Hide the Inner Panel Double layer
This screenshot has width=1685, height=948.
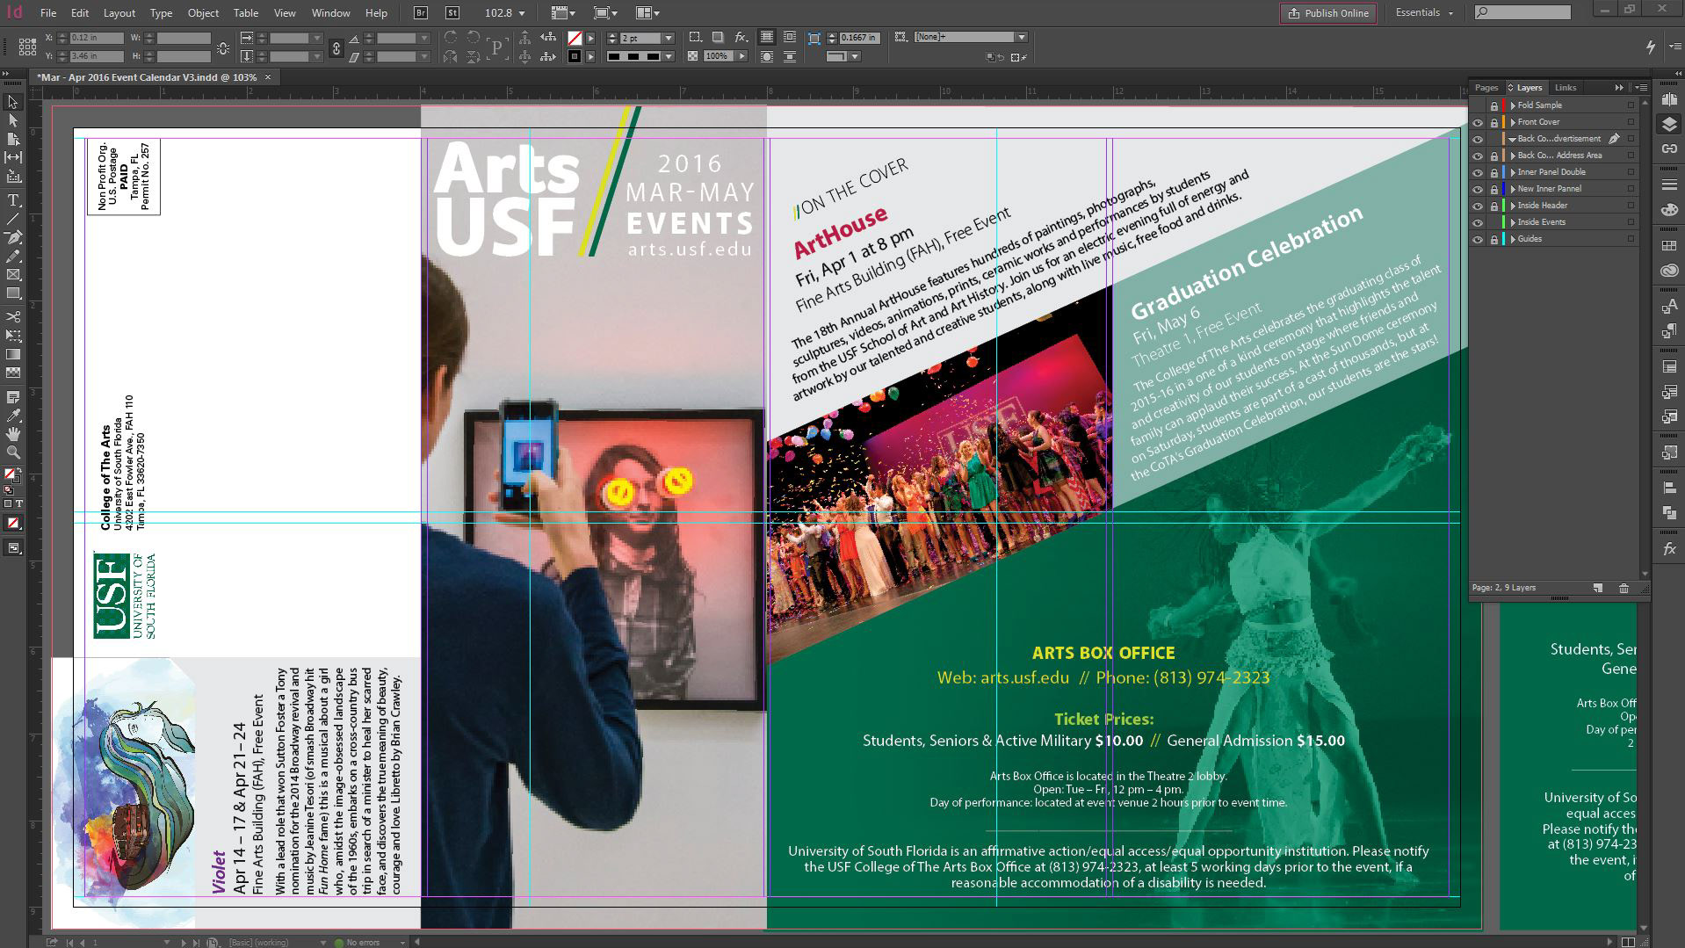(1478, 172)
